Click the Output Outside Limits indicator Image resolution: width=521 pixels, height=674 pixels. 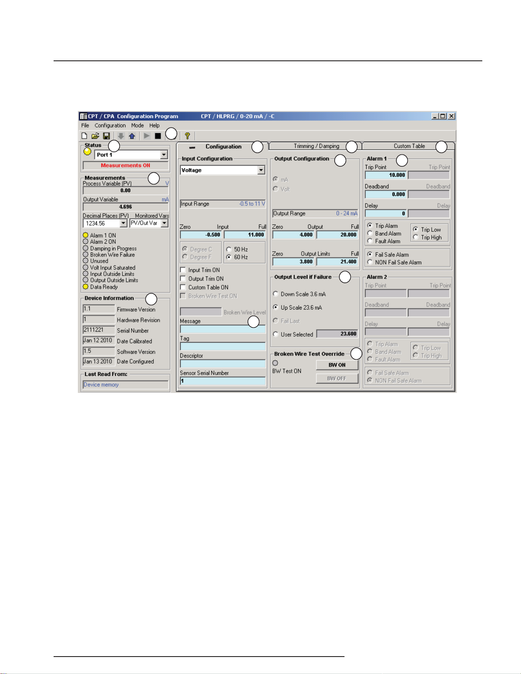85,280
